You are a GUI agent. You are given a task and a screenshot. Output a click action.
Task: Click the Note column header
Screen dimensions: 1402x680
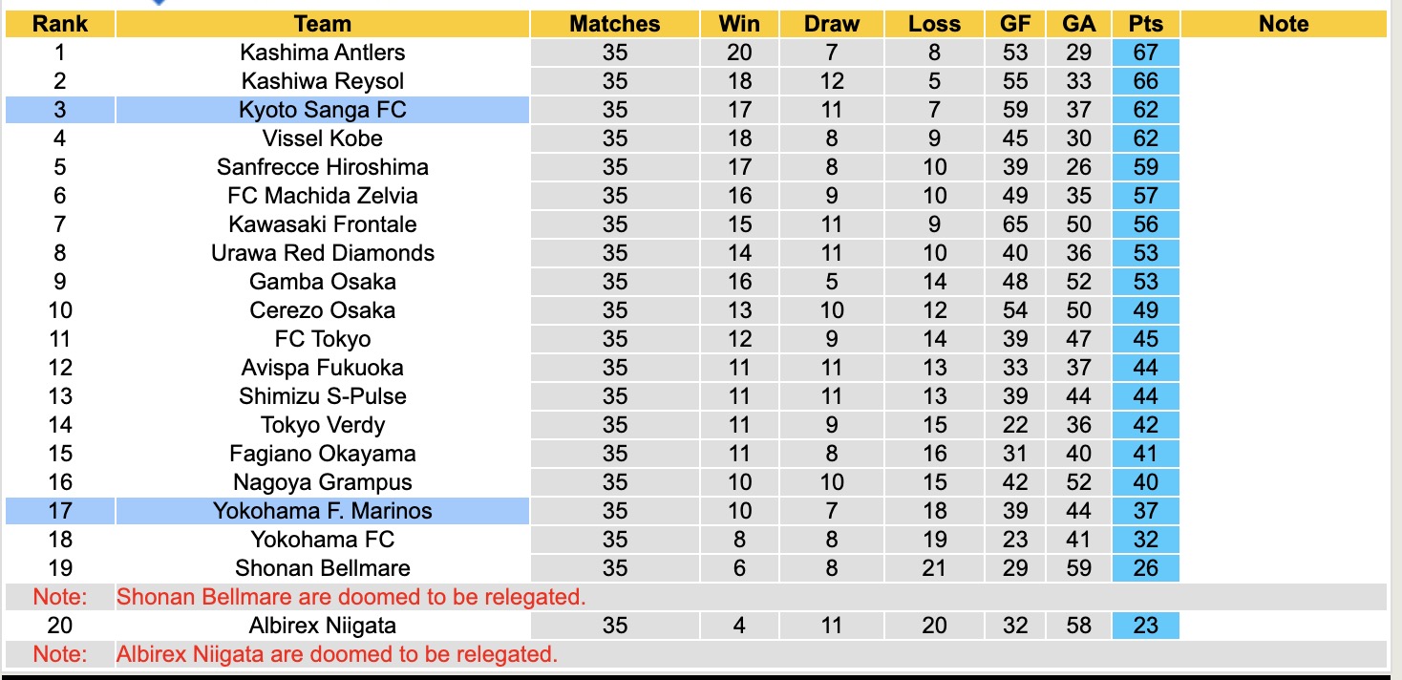tap(1284, 24)
